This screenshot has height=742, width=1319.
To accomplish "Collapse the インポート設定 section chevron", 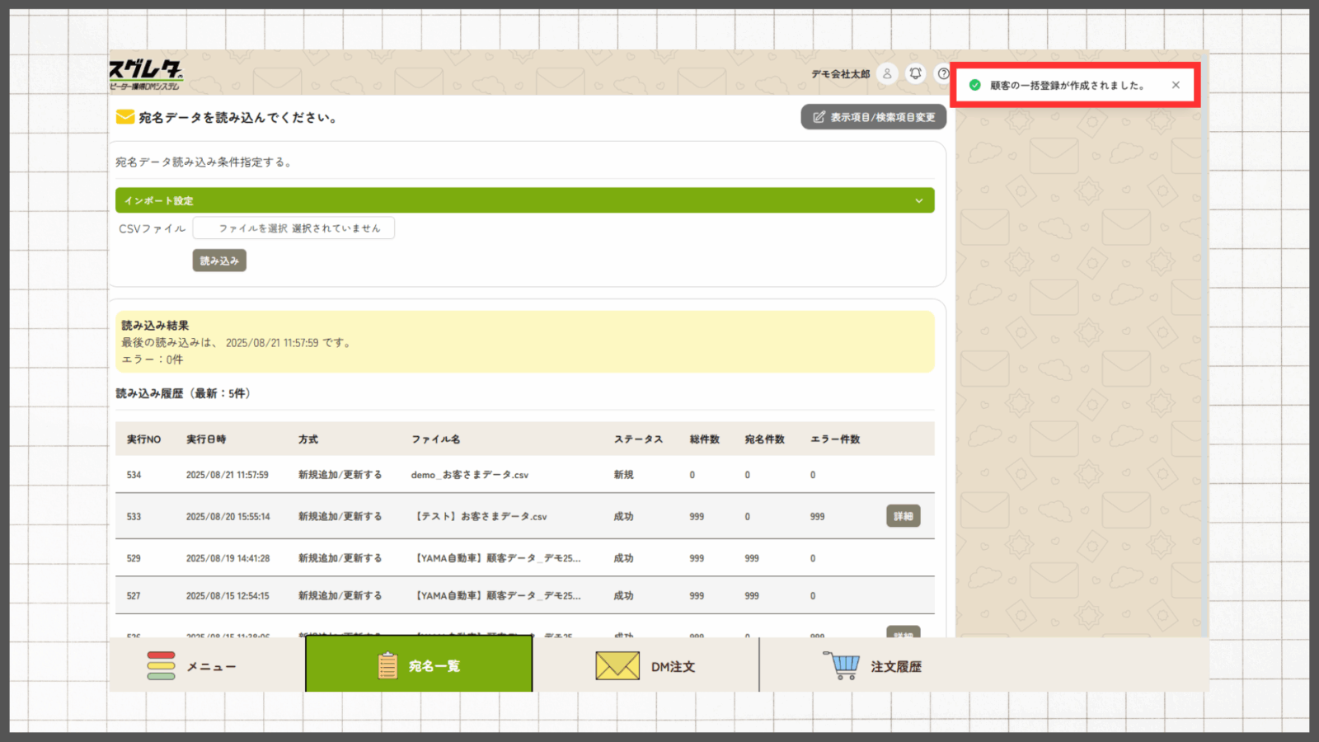I will [x=919, y=200].
